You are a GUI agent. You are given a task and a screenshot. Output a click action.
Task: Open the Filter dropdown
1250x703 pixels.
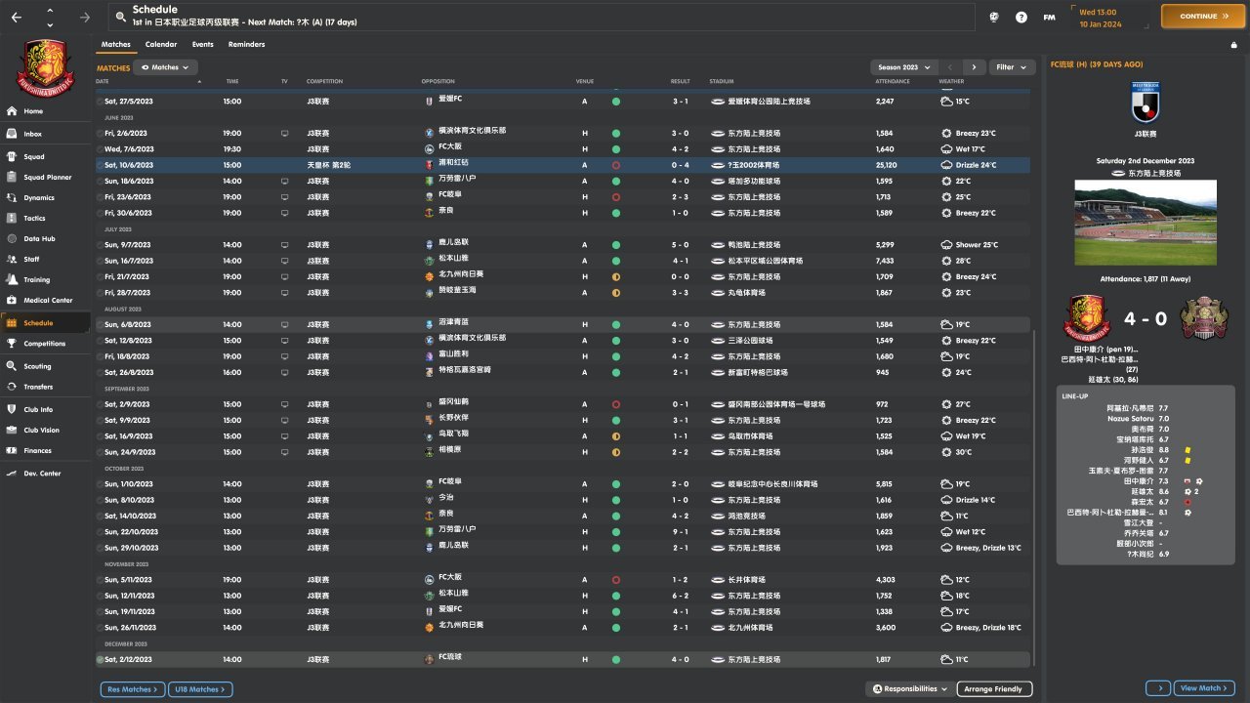click(x=1012, y=67)
